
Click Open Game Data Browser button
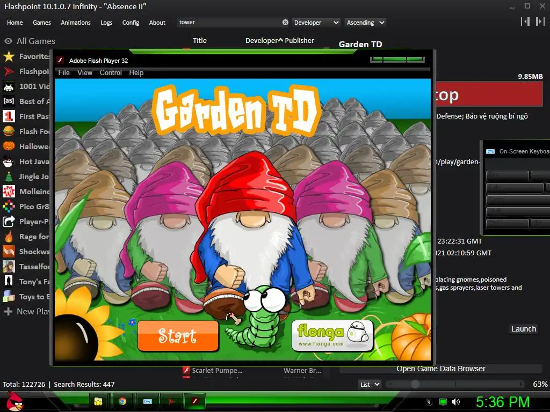click(441, 369)
